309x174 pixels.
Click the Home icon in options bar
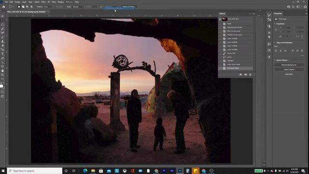3,7
